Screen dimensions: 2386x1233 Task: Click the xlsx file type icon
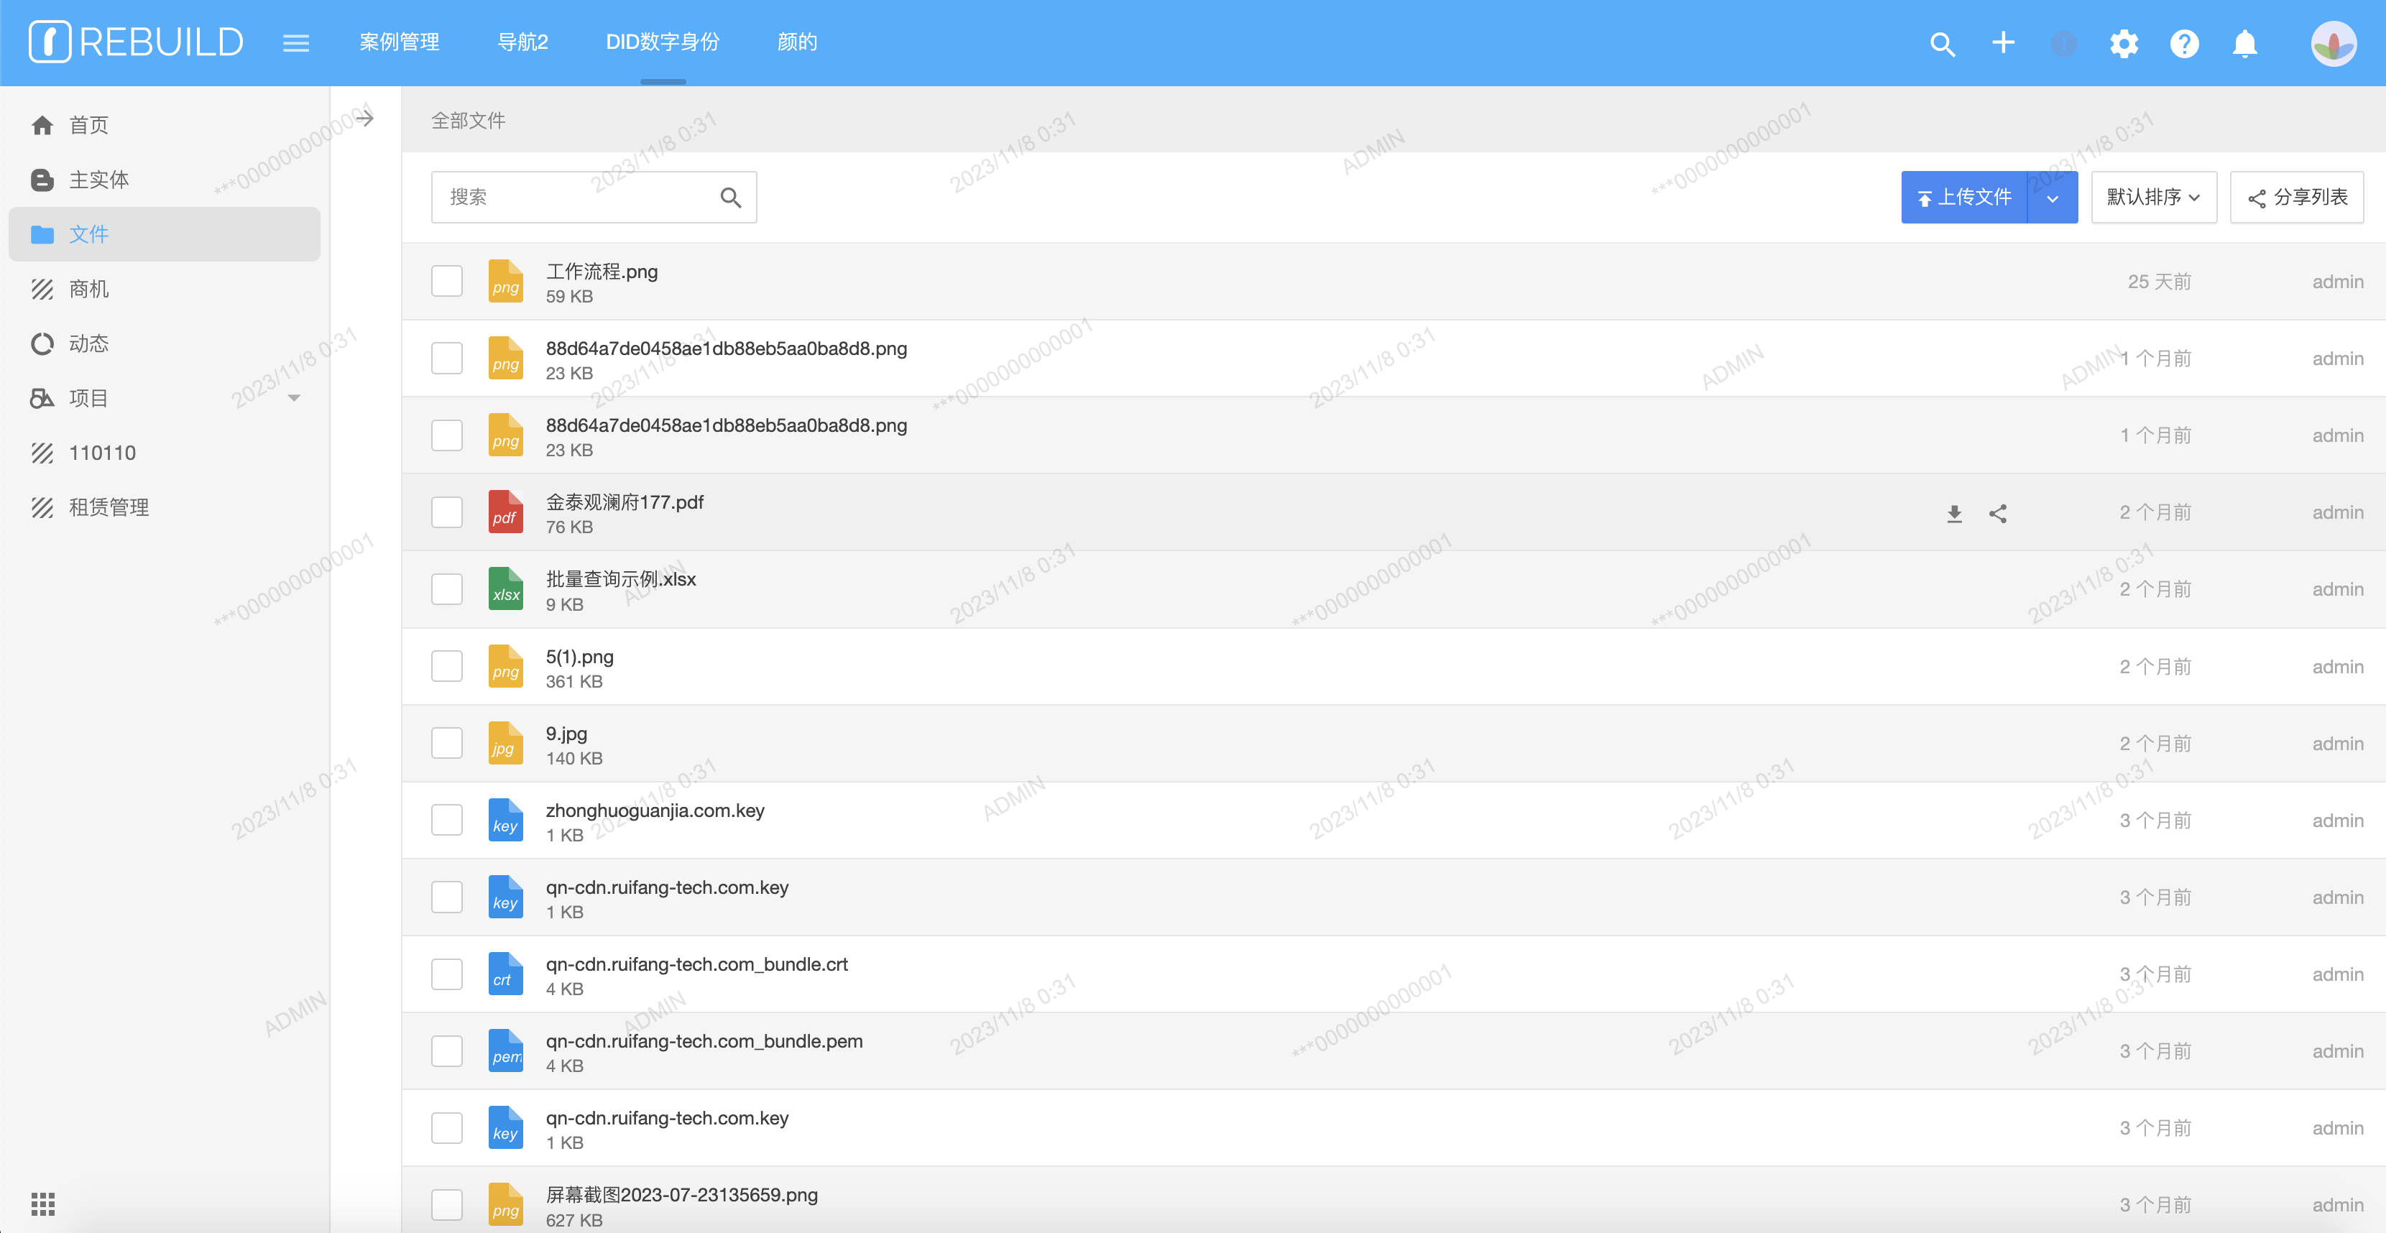pyautogui.click(x=506, y=589)
